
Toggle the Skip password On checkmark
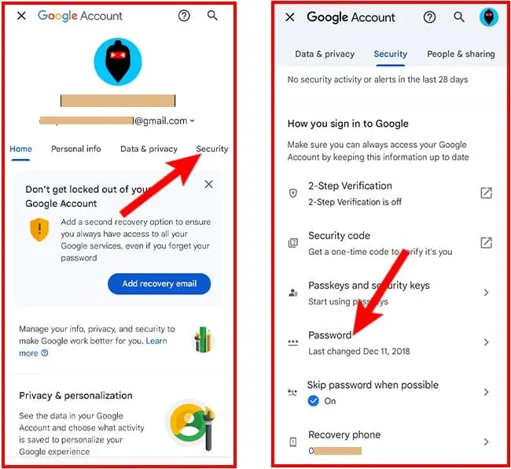313,401
